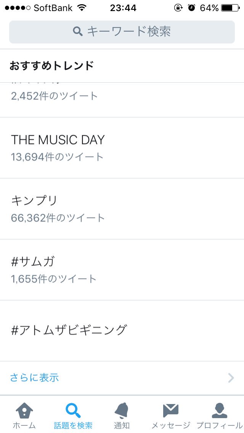
Task: Tap the search magnifier tab icon
Action: pos(73,410)
